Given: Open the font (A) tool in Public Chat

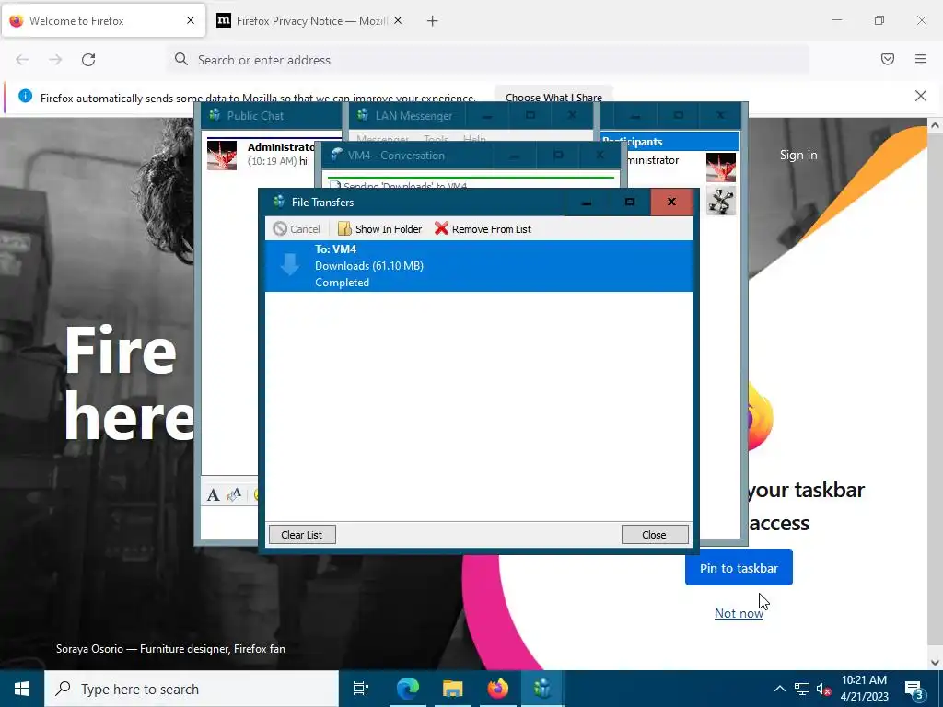Looking at the screenshot, I should point(213,494).
